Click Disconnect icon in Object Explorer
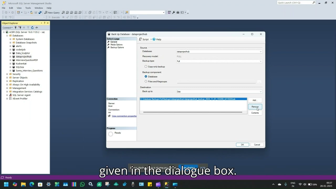 tap(20, 28)
